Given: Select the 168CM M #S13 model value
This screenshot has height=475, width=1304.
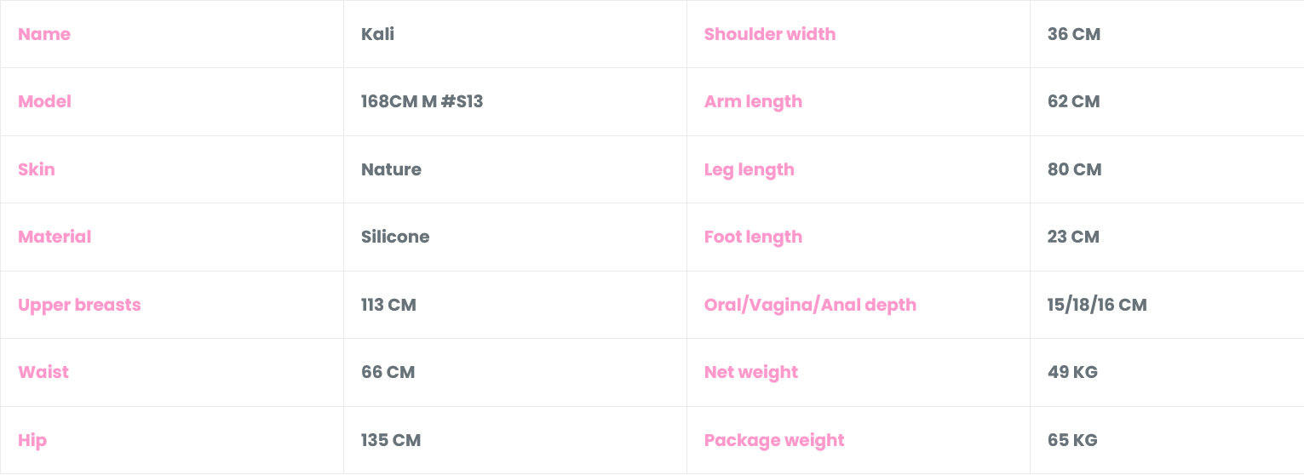Looking at the screenshot, I should 422,101.
